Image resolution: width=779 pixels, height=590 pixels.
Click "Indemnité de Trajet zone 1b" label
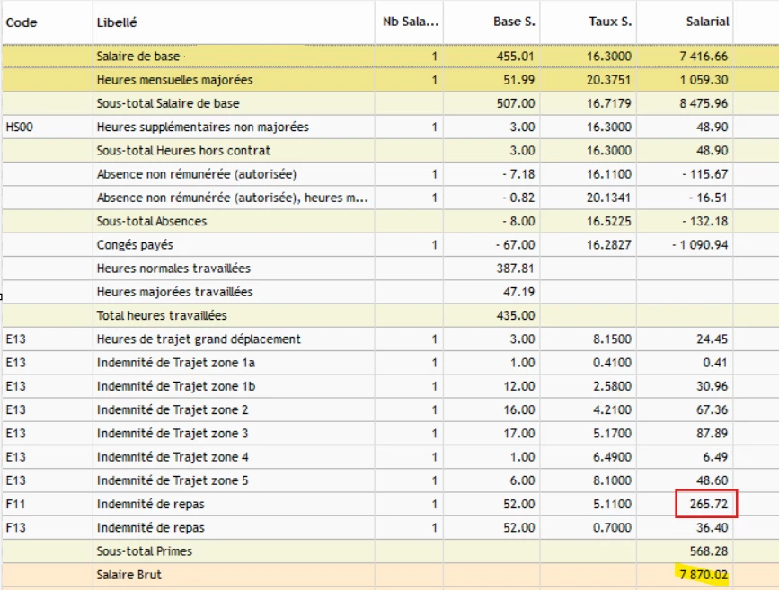176,386
